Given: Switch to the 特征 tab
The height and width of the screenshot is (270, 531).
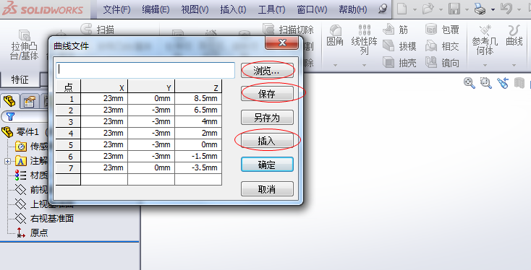Looking at the screenshot, I should coord(20,79).
